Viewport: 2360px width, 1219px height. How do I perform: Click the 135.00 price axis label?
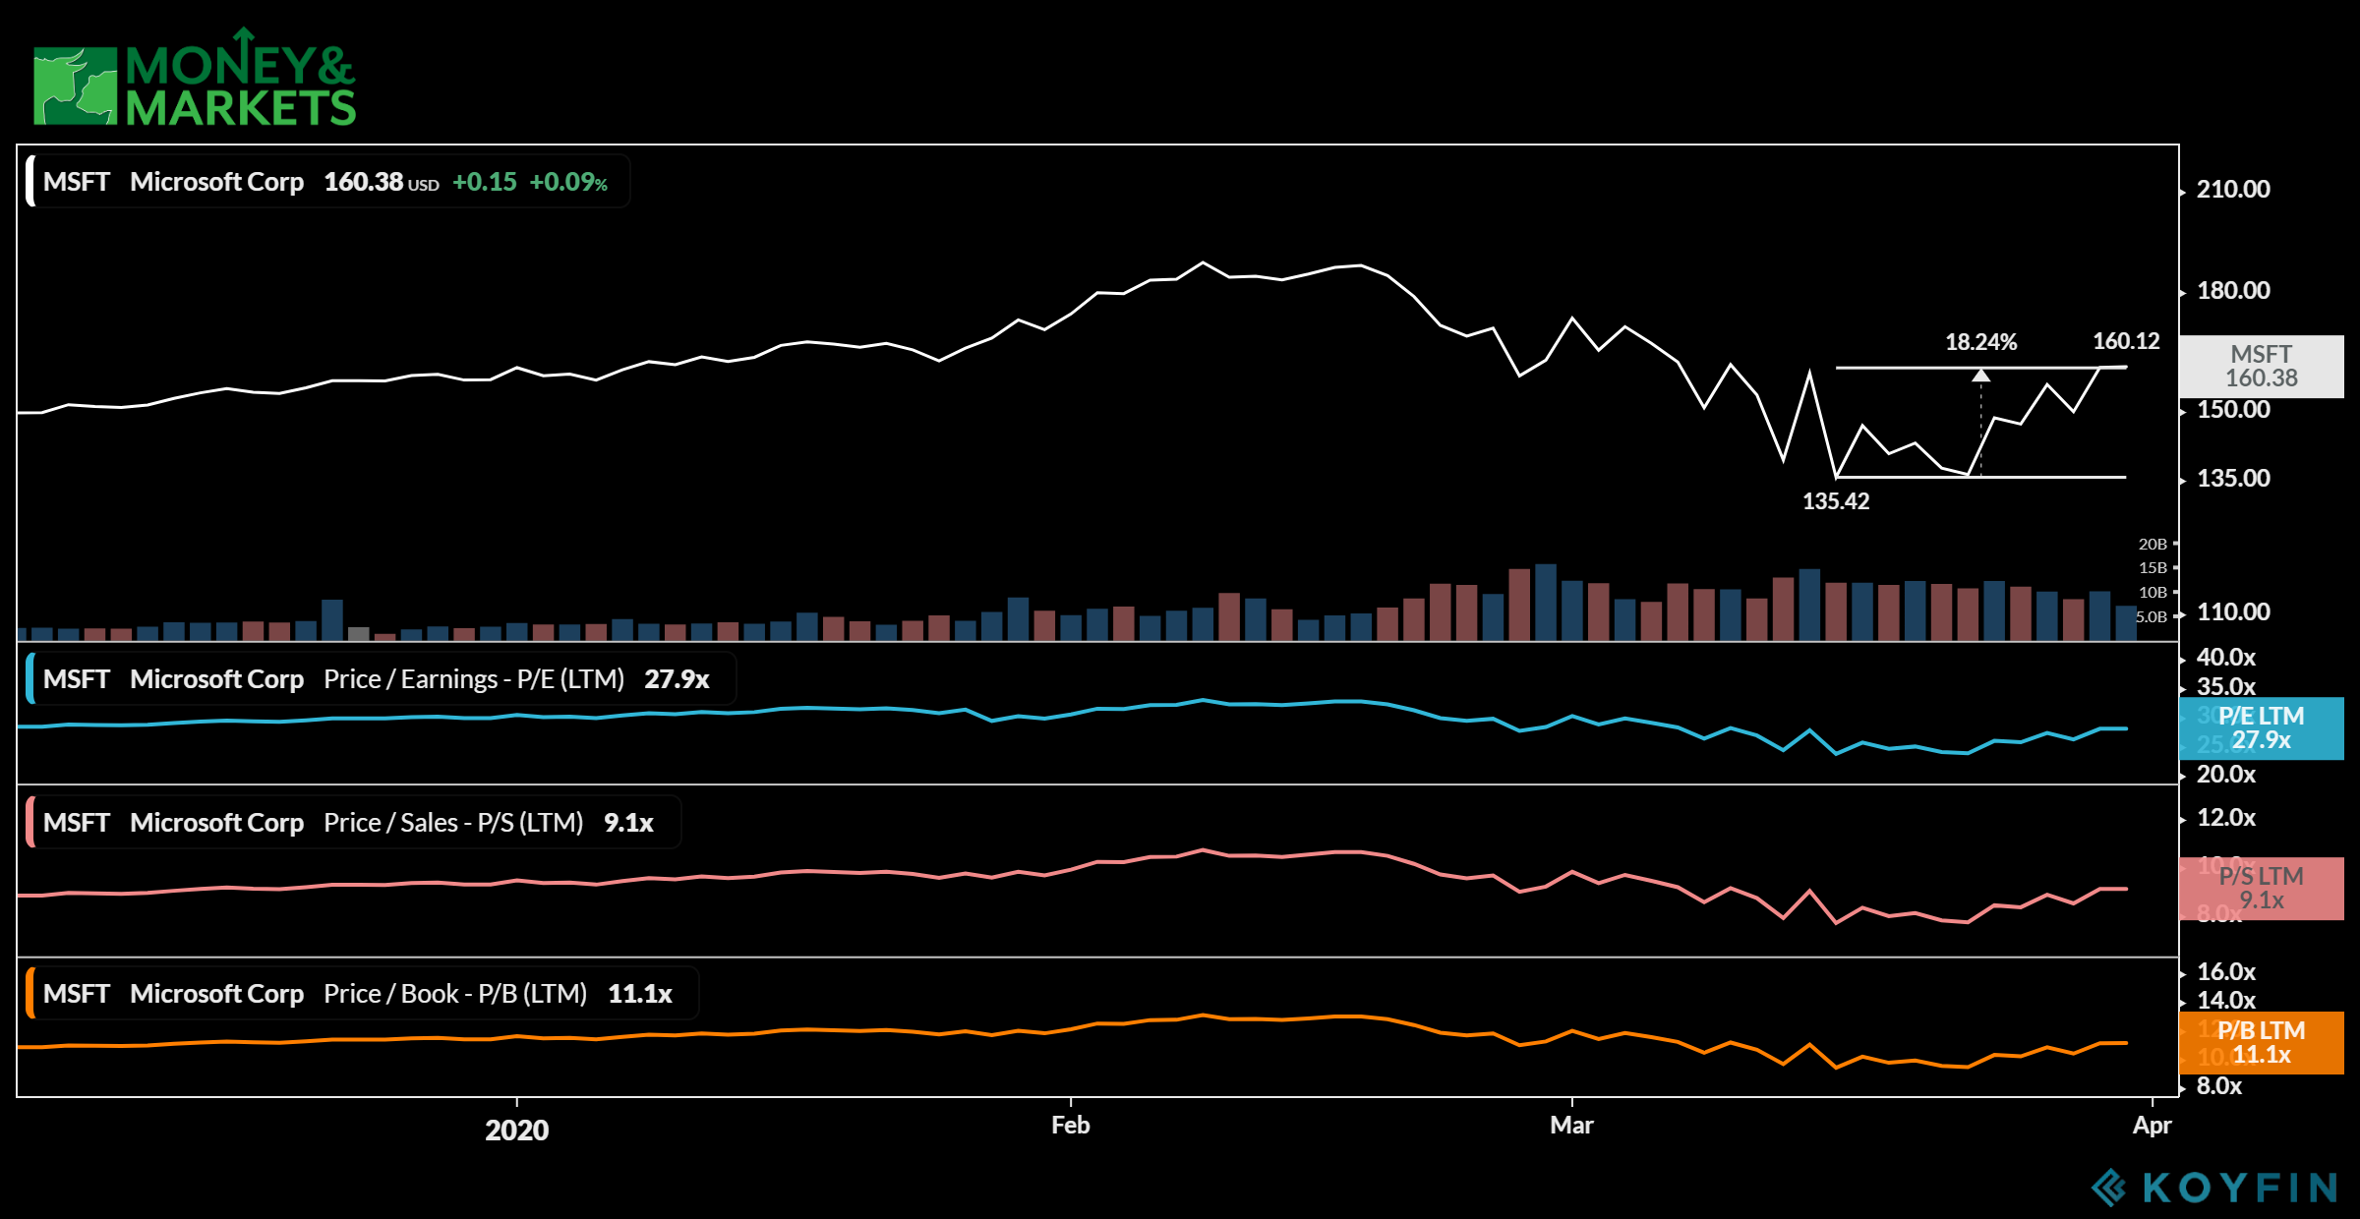click(x=2233, y=479)
